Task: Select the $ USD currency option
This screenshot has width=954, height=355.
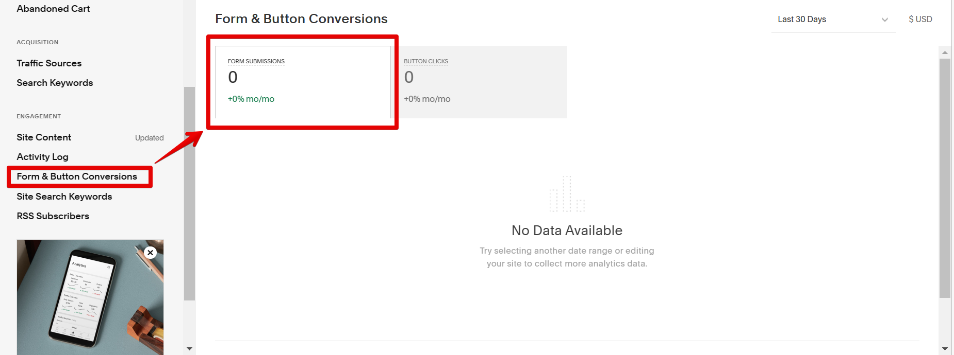Action: pos(920,20)
